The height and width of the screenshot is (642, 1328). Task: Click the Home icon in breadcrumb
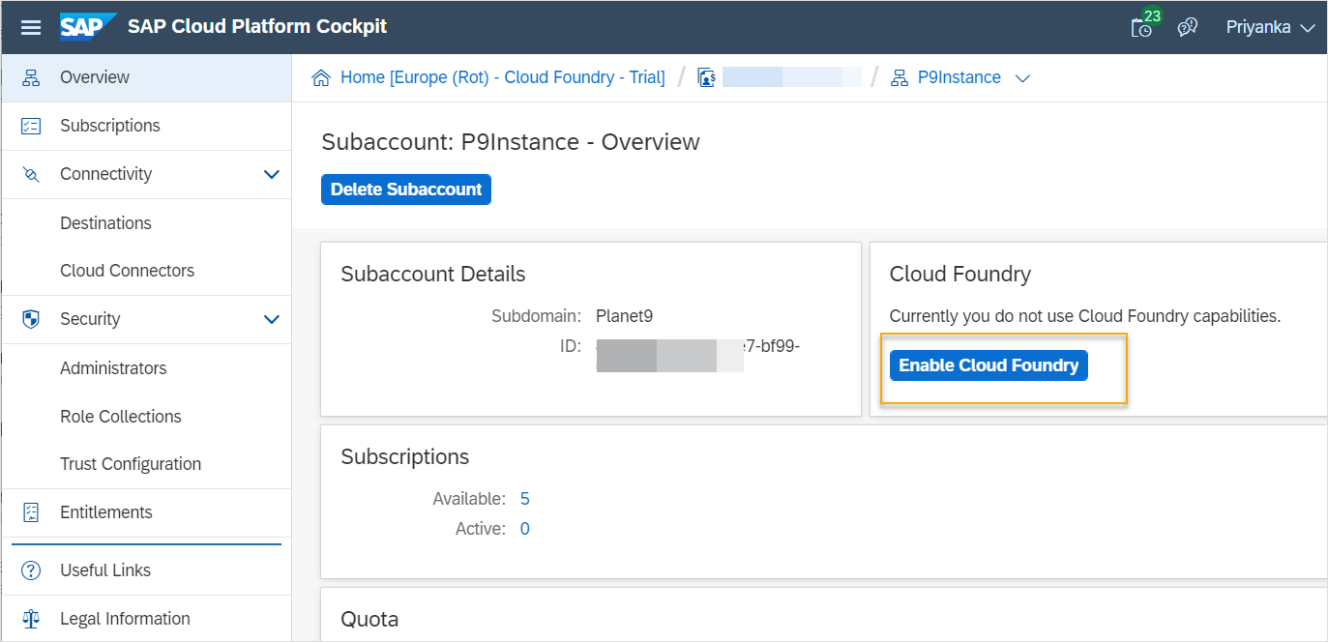coord(321,78)
